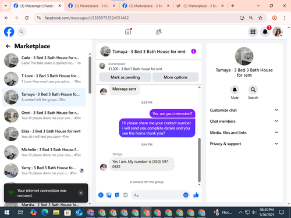
Task: Click the chat messages scrollbar thumb
Action: 199,160
